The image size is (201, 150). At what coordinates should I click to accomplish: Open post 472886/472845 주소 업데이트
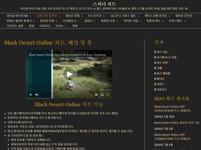coord(173,137)
